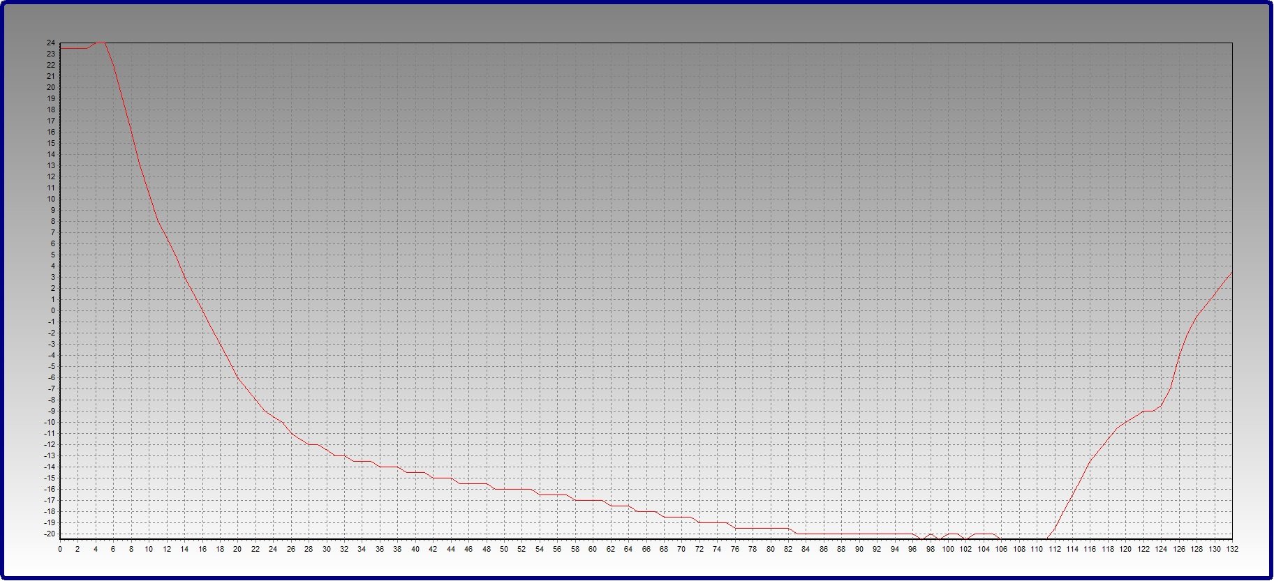Image resolution: width=1274 pixels, height=581 pixels.
Task: Click the y-axis label 23
Action: pos(51,54)
